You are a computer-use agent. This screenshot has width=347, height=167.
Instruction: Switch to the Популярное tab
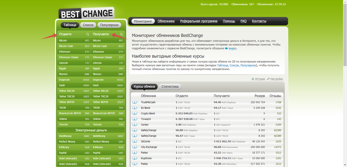(x=110, y=25)
